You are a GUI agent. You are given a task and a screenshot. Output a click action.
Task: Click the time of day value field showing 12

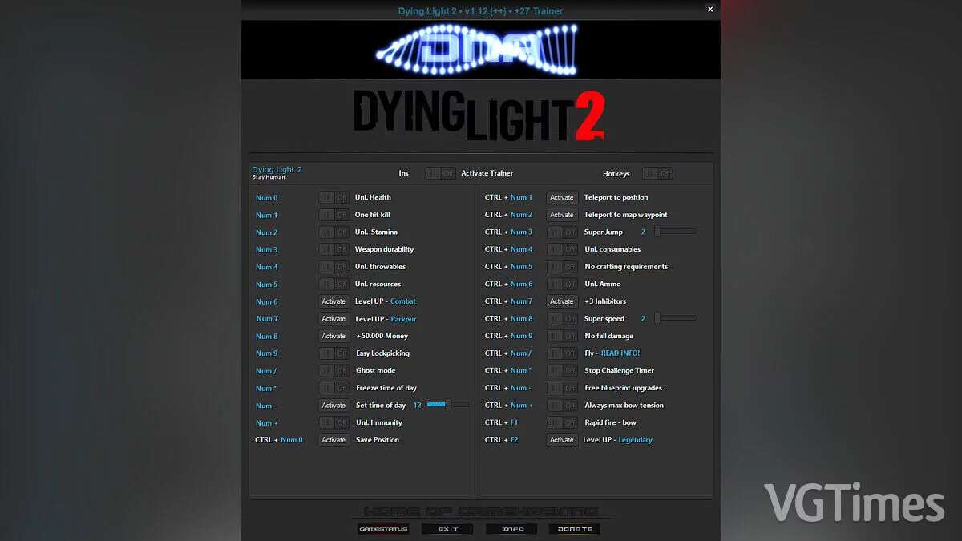point(417,405)
